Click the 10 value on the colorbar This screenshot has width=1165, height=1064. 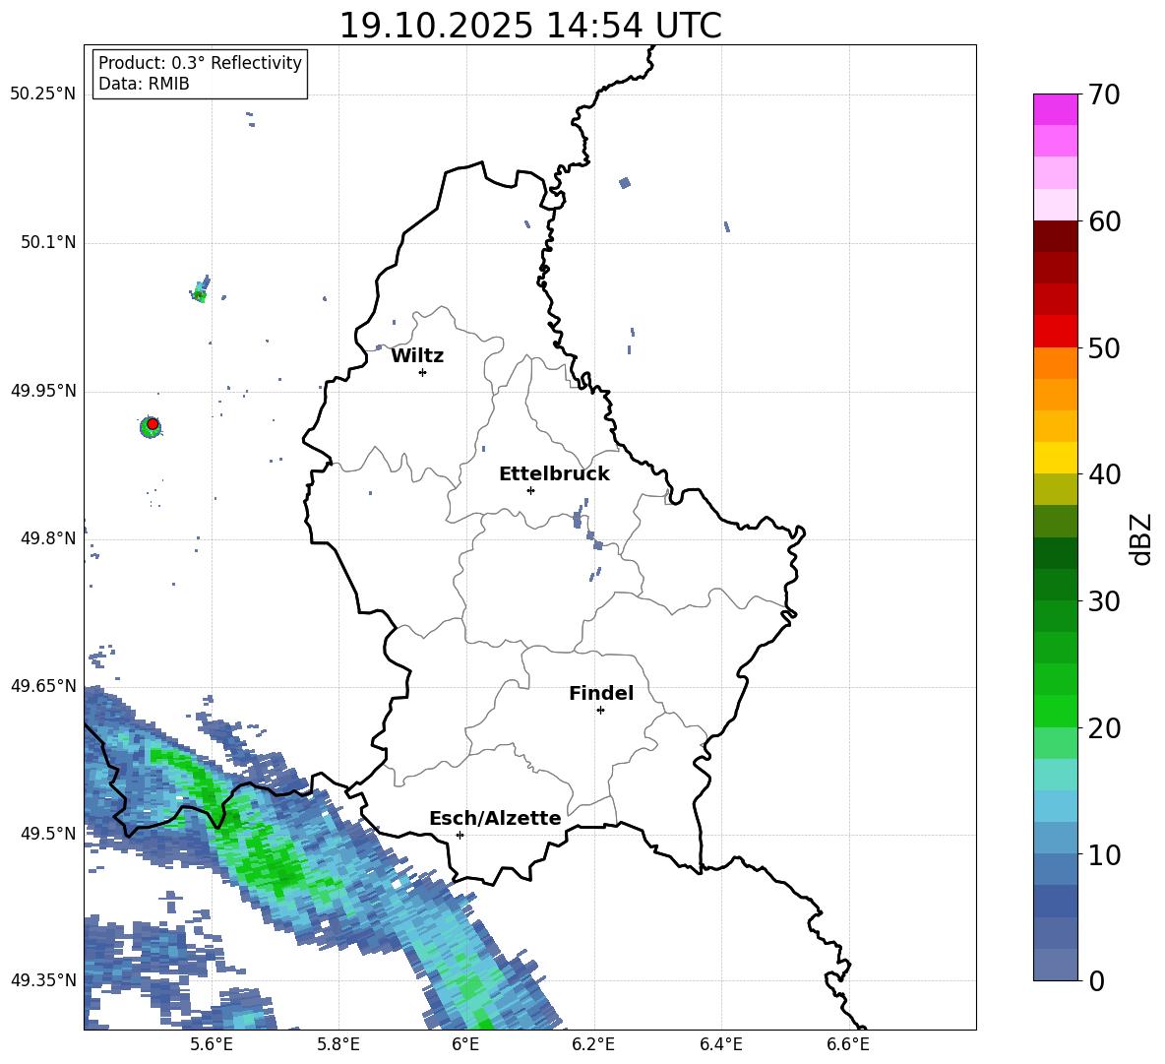pyautogui.click(x=1104, y=854)
